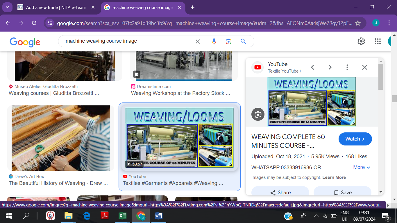Open the Chrome three-dot menu

(x=389, y=23)
